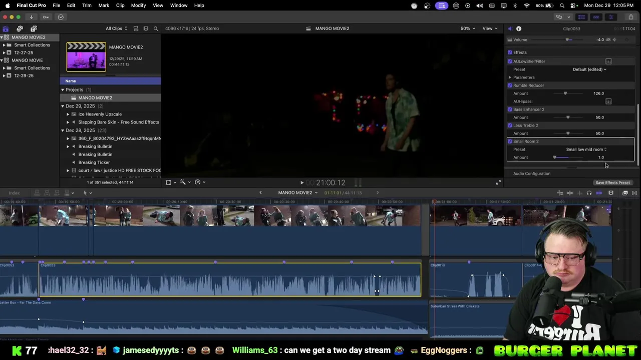641x360 pixels.
Task: Disable Small Room 2 effect
Action: tap(510, 141)
